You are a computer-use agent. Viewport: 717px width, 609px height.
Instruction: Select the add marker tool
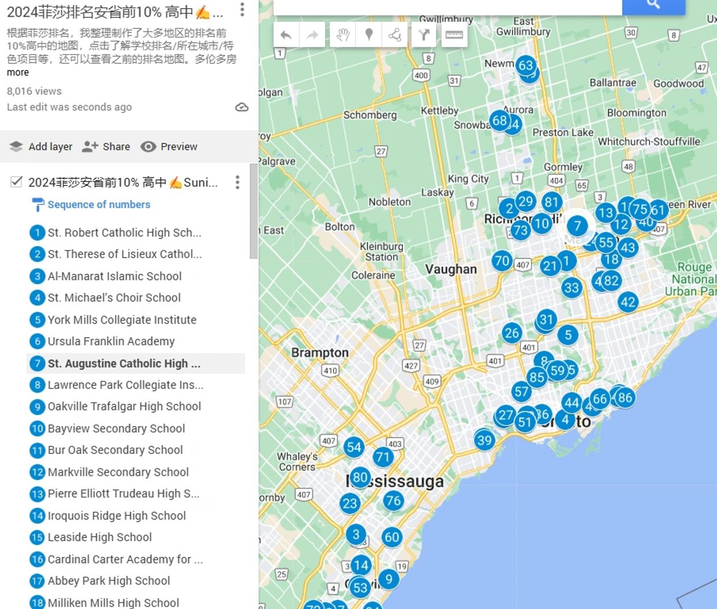[x=369, y=35]
